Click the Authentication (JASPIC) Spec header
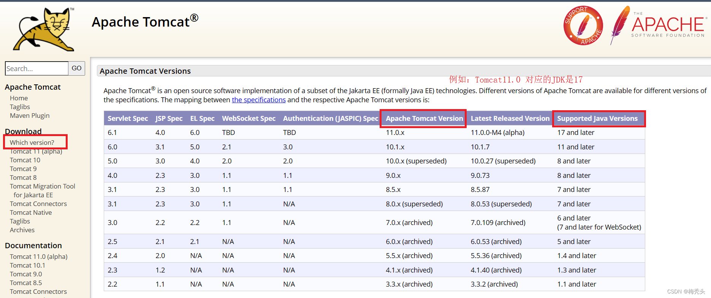Image resolution: width=711 pixels, height=298 pixels. point(331,119)
